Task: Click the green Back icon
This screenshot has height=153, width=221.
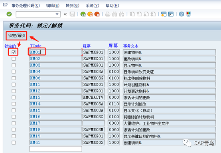Action: [x=83, y=14]
